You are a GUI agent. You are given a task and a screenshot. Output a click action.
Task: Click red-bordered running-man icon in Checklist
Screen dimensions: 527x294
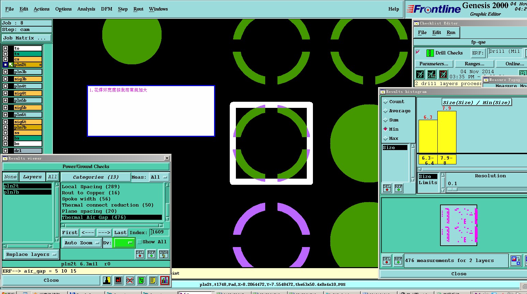(x=443, y=74)
